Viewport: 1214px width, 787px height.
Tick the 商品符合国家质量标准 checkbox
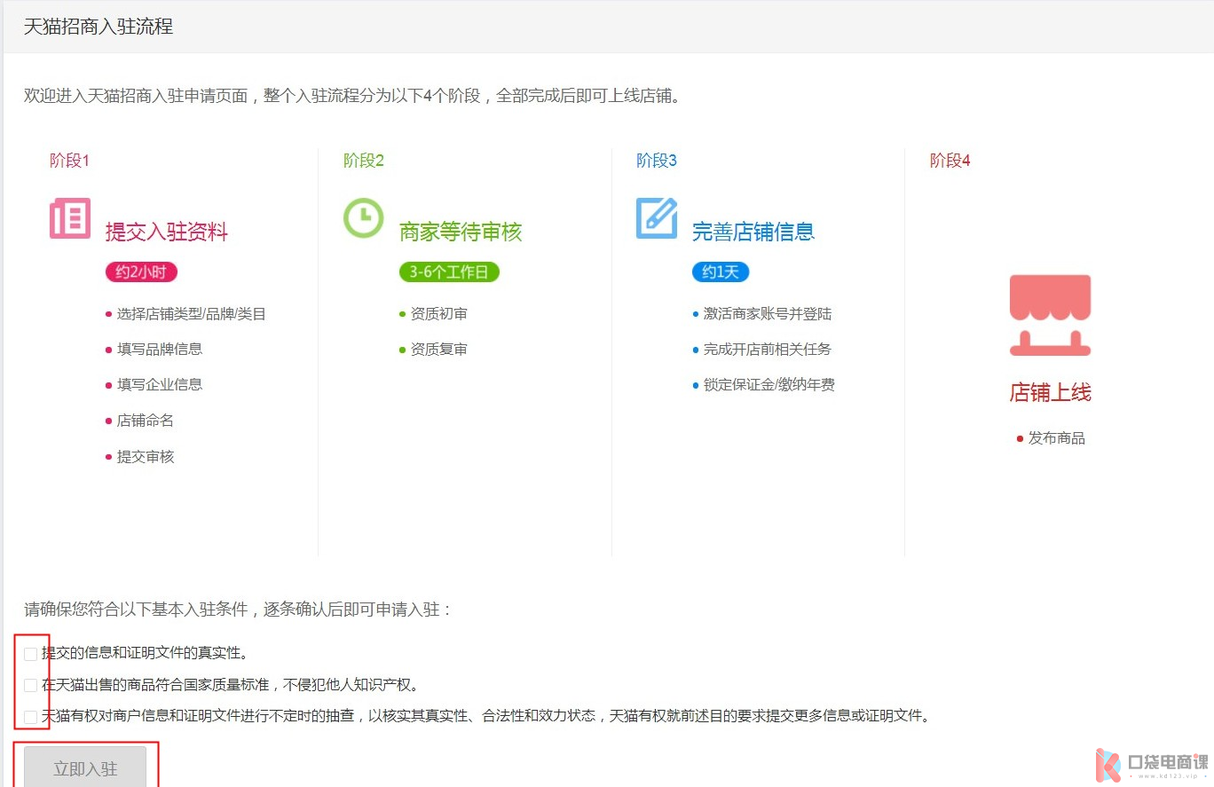[x=31, y=686]
